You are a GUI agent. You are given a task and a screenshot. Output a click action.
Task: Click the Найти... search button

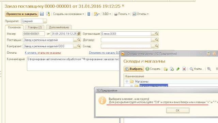click(197, 69)
